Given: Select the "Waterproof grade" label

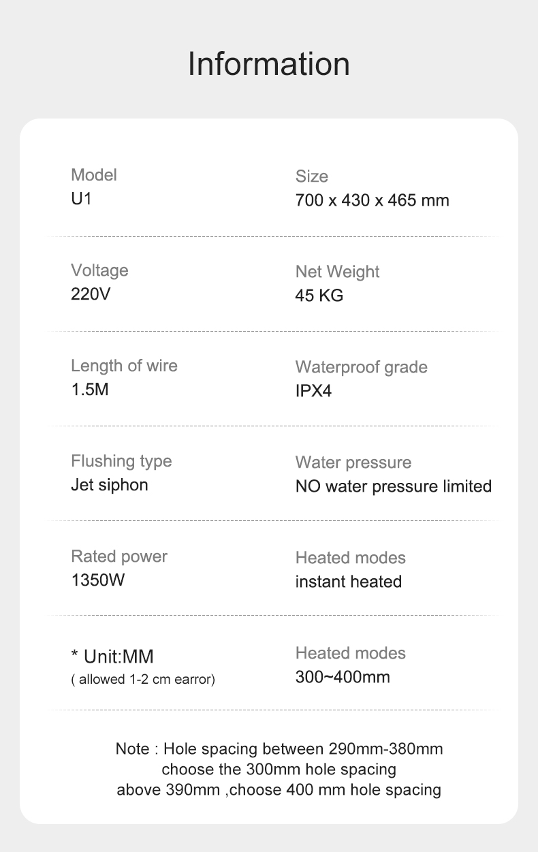Looking at the screenshot, I should pyautogui.click(x=361, y=367).
